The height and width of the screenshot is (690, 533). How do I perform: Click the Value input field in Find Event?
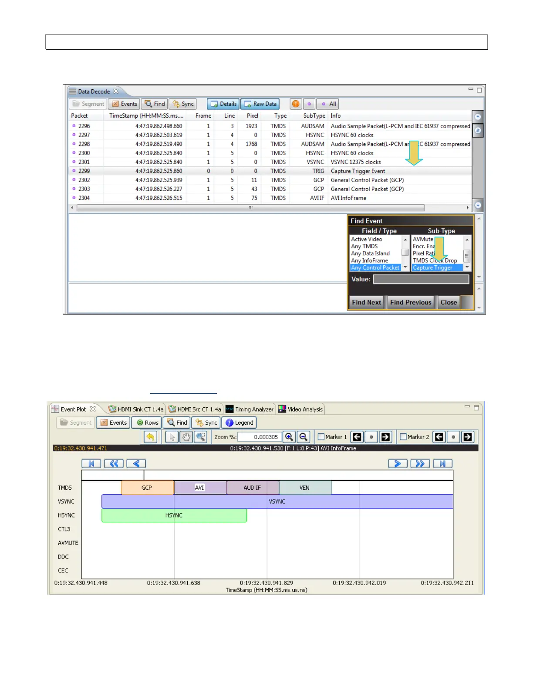(x=421, y=279)
